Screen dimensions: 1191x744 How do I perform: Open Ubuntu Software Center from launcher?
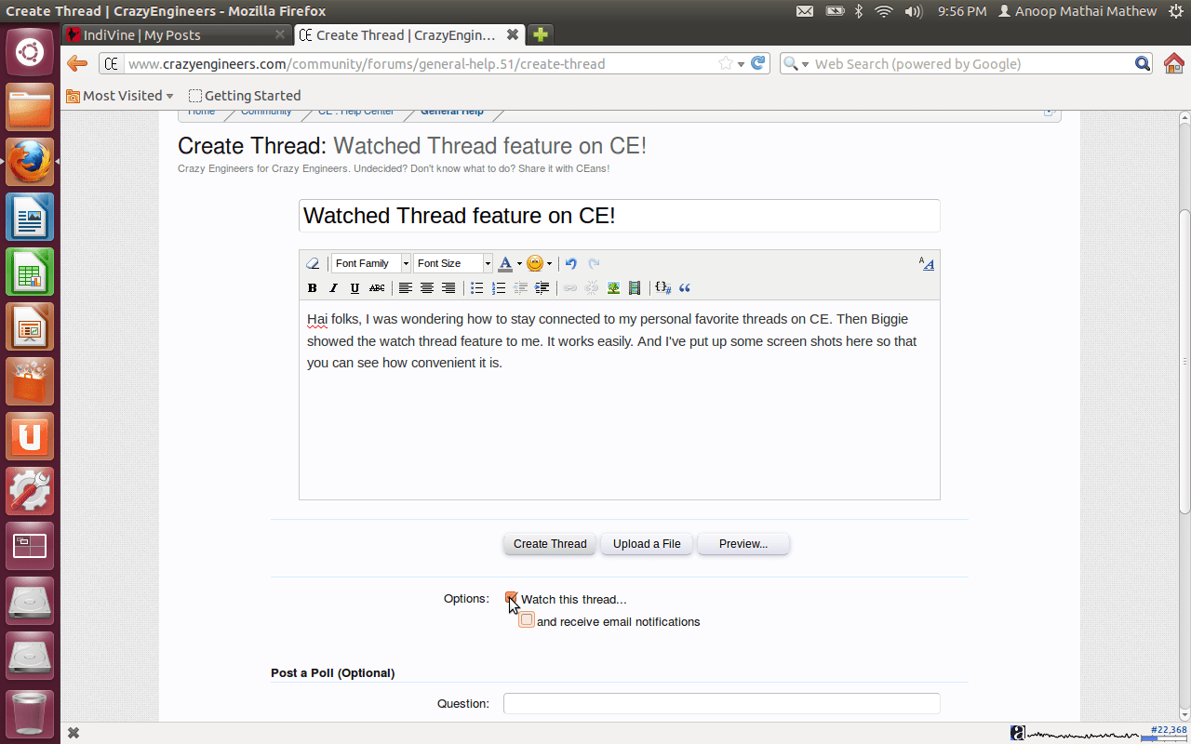30,382
